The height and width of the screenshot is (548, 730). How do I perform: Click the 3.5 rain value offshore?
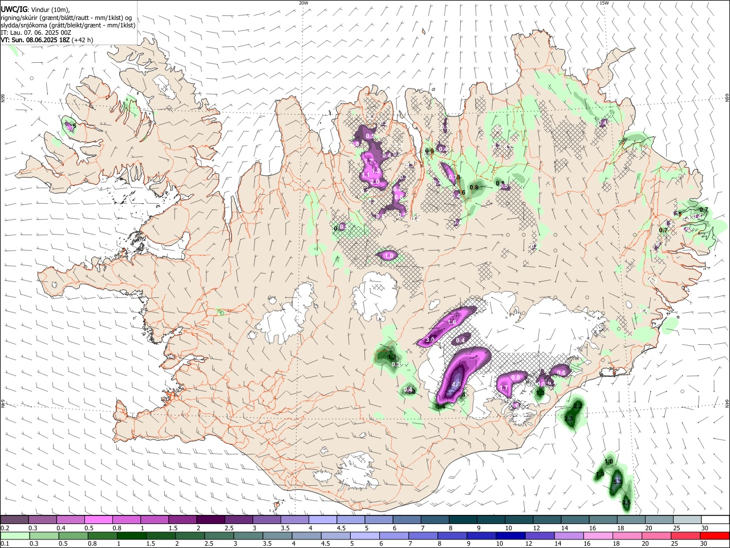(626, 503)
